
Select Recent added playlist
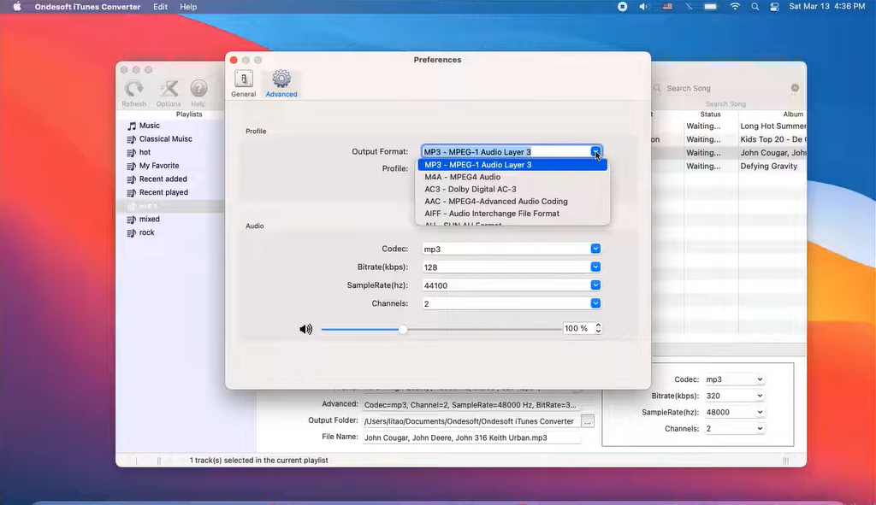(x=163, y=179)
